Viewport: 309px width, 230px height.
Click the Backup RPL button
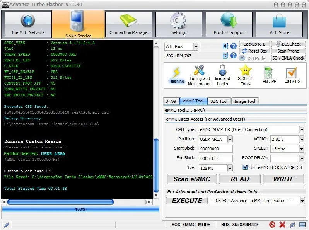click(254, 44)
